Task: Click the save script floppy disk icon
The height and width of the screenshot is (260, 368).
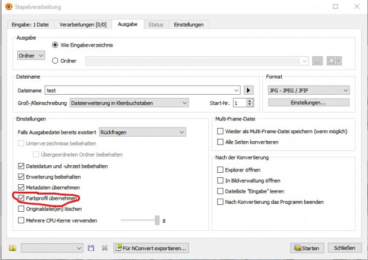Action: tap(91, 248)
